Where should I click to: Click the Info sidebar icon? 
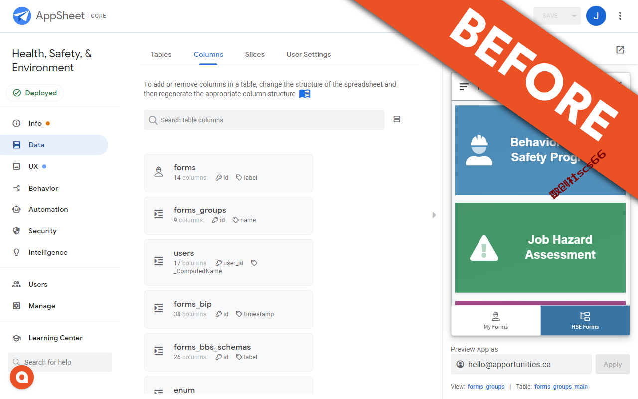point(16,123)
